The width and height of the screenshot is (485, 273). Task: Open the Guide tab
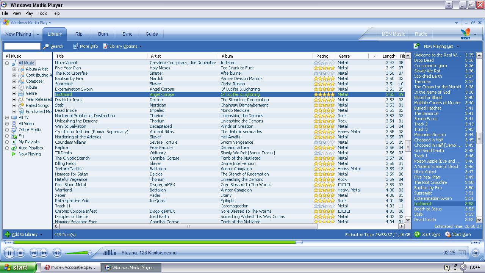pos(152,34)
